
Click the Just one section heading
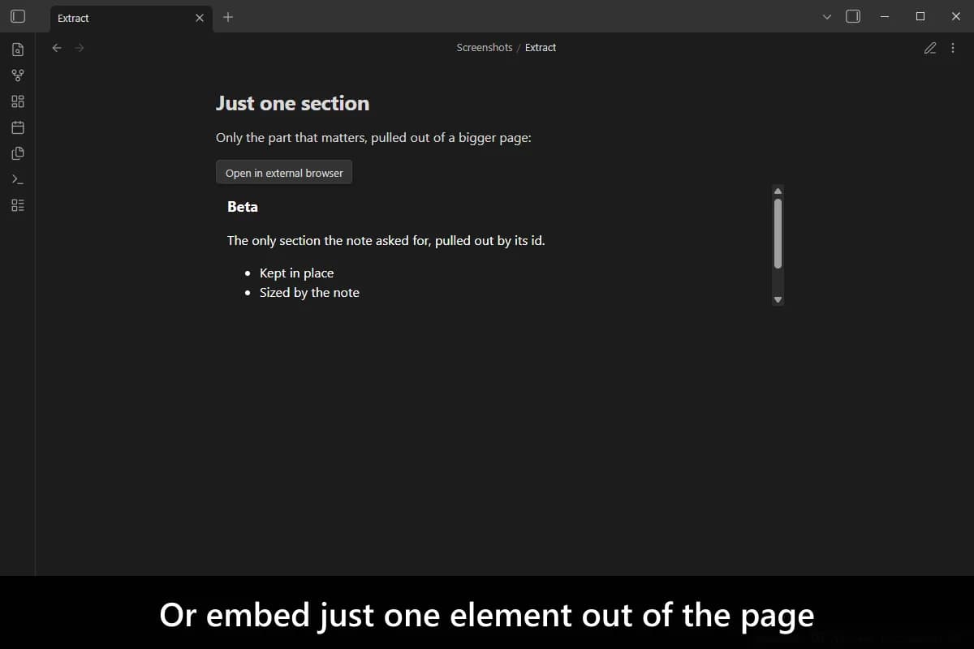(x=292, y=104)
